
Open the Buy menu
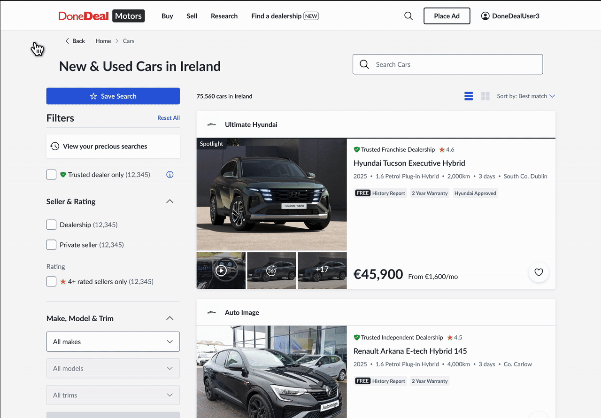pyautogui.click(x=167, y=16)
